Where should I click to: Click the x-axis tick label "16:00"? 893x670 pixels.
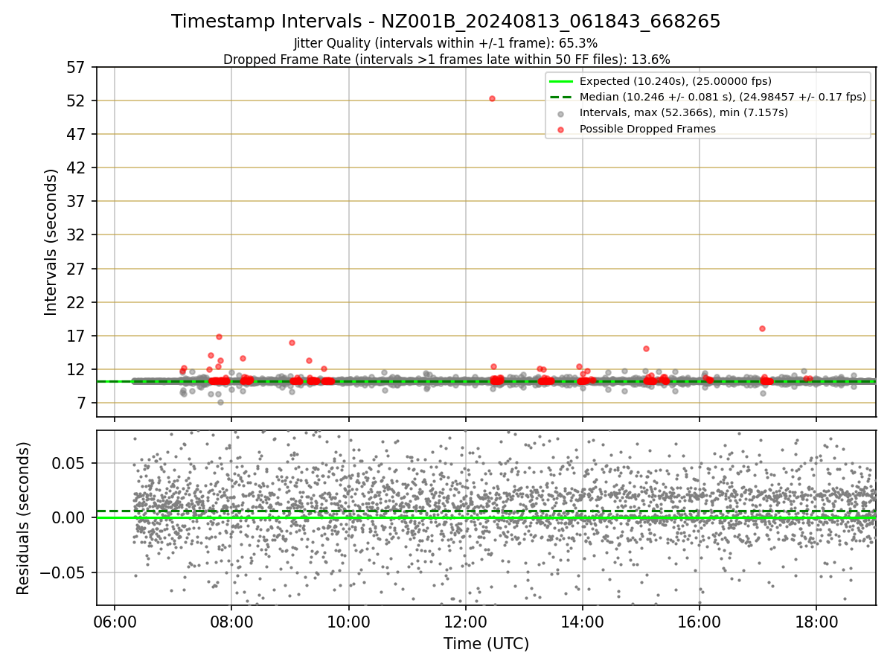pos(700,621)
